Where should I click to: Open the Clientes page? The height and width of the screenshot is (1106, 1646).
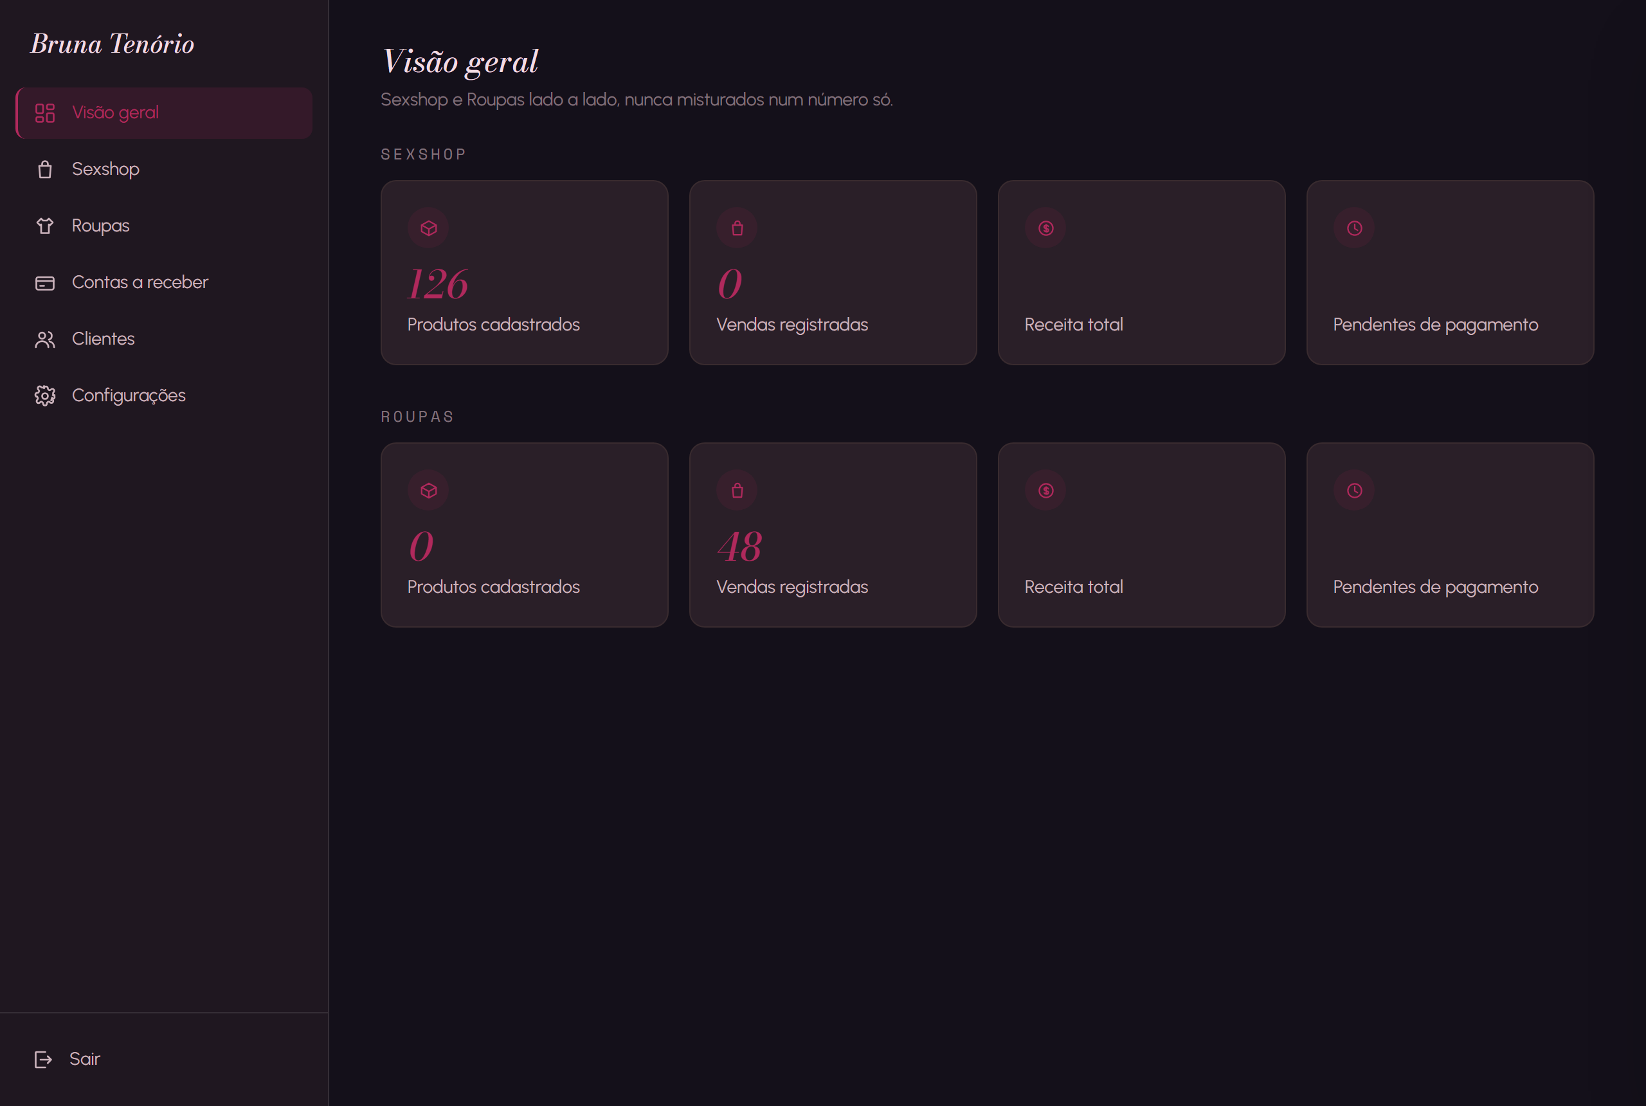165,339
